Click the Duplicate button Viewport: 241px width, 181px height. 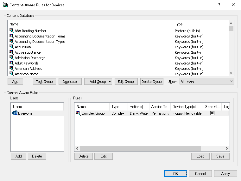pos(70,82)
